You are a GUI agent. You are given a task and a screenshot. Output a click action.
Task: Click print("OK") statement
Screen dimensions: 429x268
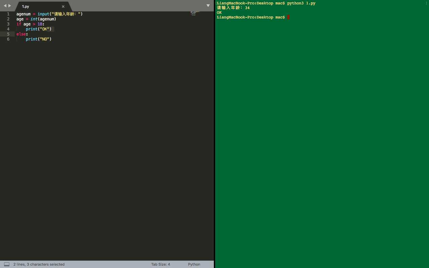tap(39, 29)
